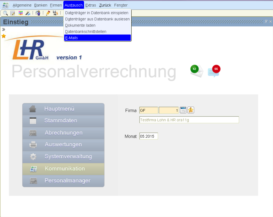Screen dimensions: 273x217
Task: Click the table icon in Stammdaten row
Action: tap(33, 121)
